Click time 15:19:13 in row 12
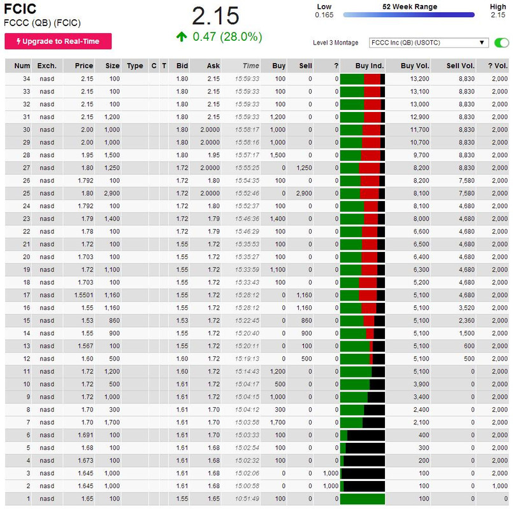Screen dimensions: 513x509 247,359
